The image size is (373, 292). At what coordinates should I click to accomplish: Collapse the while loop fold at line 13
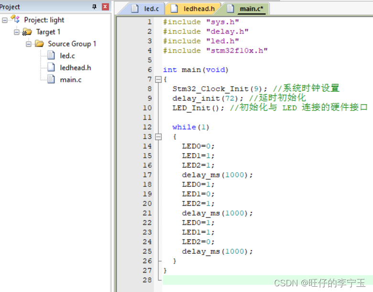(x=158, y=137)
